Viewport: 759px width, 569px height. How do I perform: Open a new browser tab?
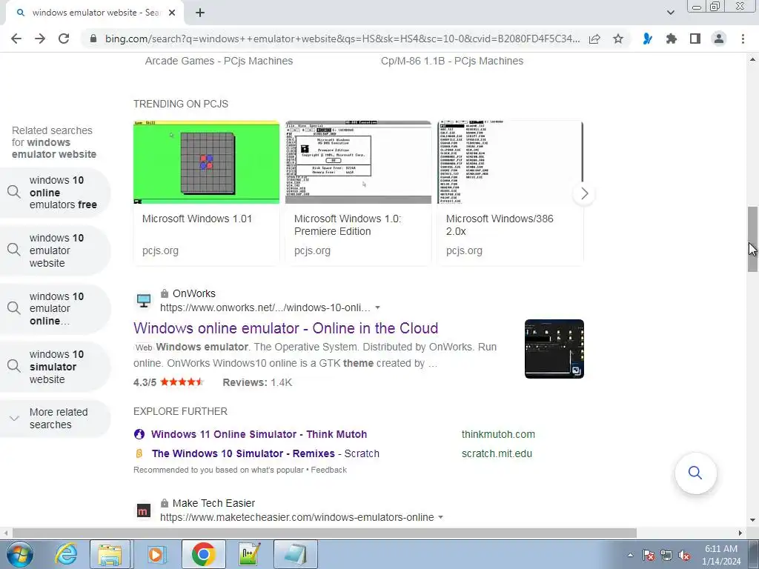200,13
